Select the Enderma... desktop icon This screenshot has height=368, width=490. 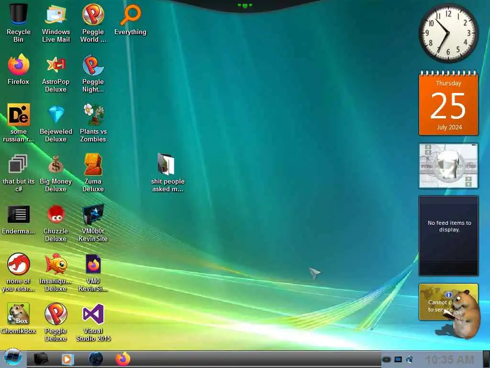point(19,219)
